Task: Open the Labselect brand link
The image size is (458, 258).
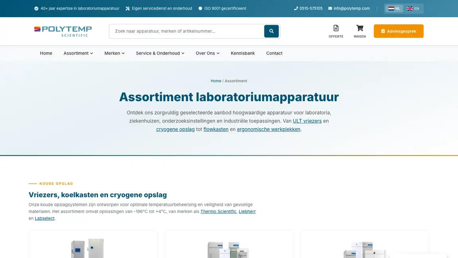Action: (45, 219)
